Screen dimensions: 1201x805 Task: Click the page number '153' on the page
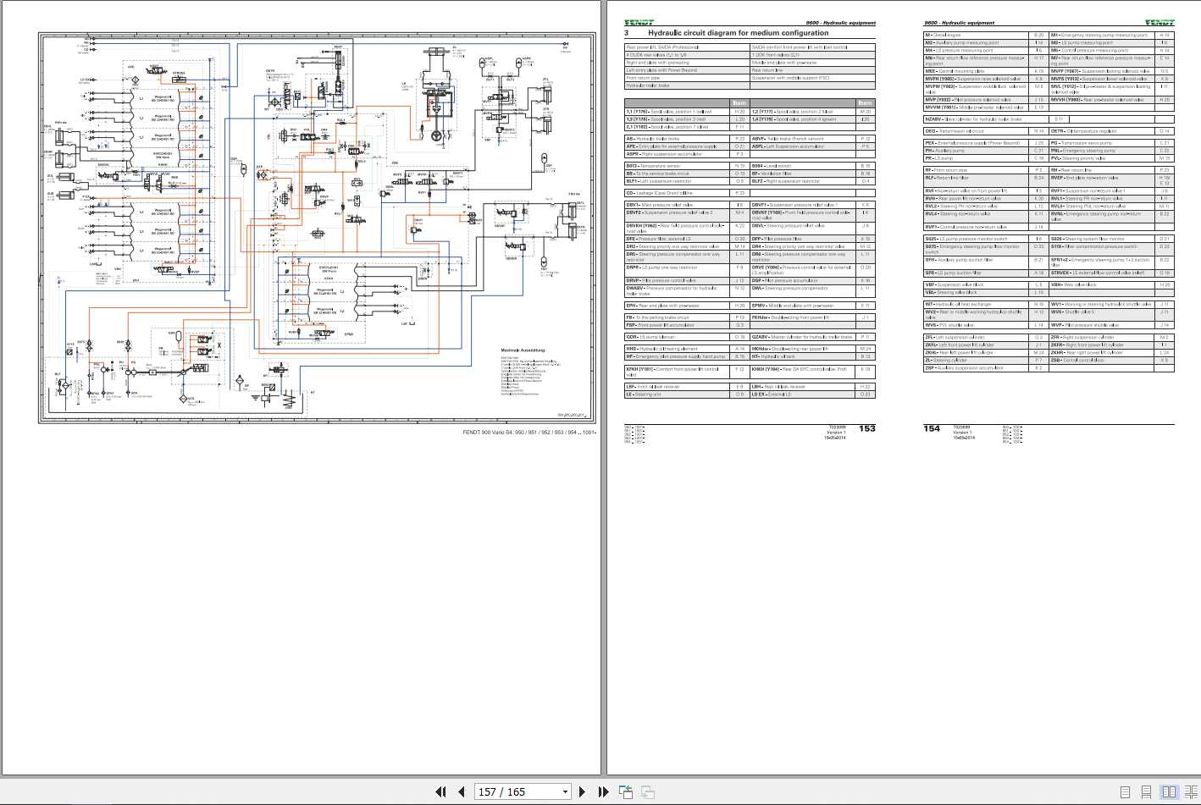(866, 428)
